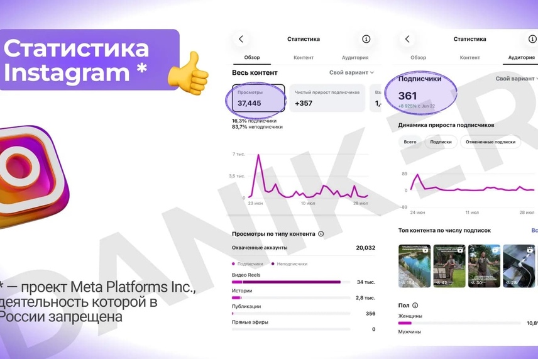Expand Свой вариант dropdown beside Подписчики
The width and height of the screenshot is (538, 359).
click(517, 79)
